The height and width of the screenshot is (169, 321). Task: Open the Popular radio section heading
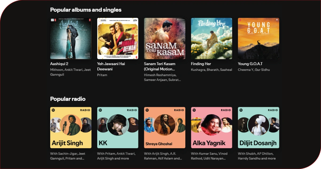point(68,99)
